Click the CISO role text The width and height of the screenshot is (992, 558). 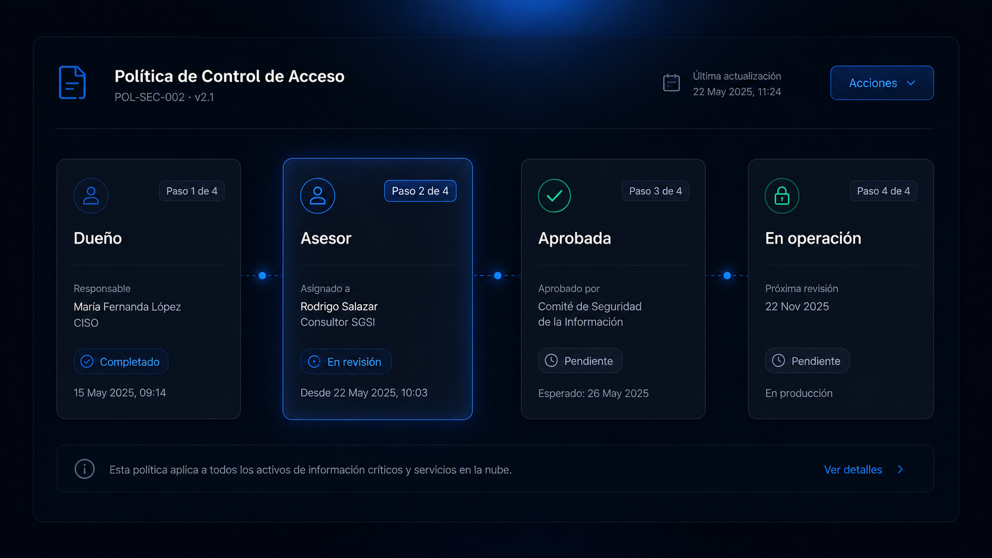coord(86,323)
